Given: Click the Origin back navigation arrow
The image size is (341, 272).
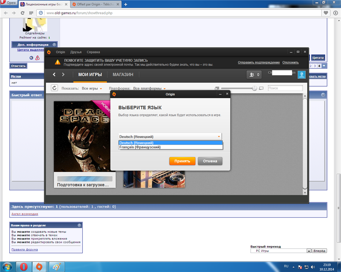Looking at the screenshot, I should coord(54,75).
